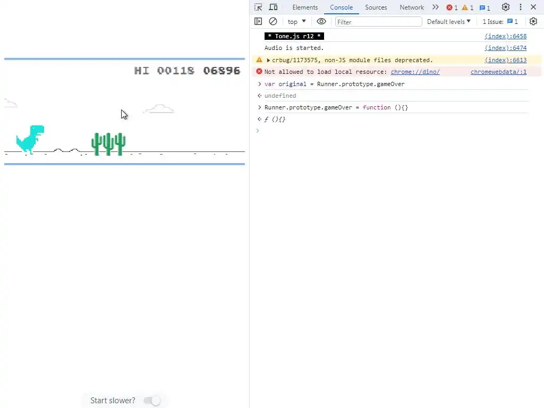Create a live expression with eye icon

click(x=321, y=21)
